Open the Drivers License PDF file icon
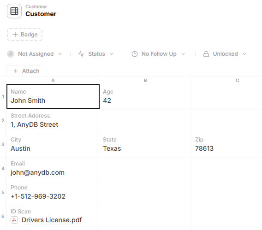Viewport: 262px width, 230px height. [14, 220]
